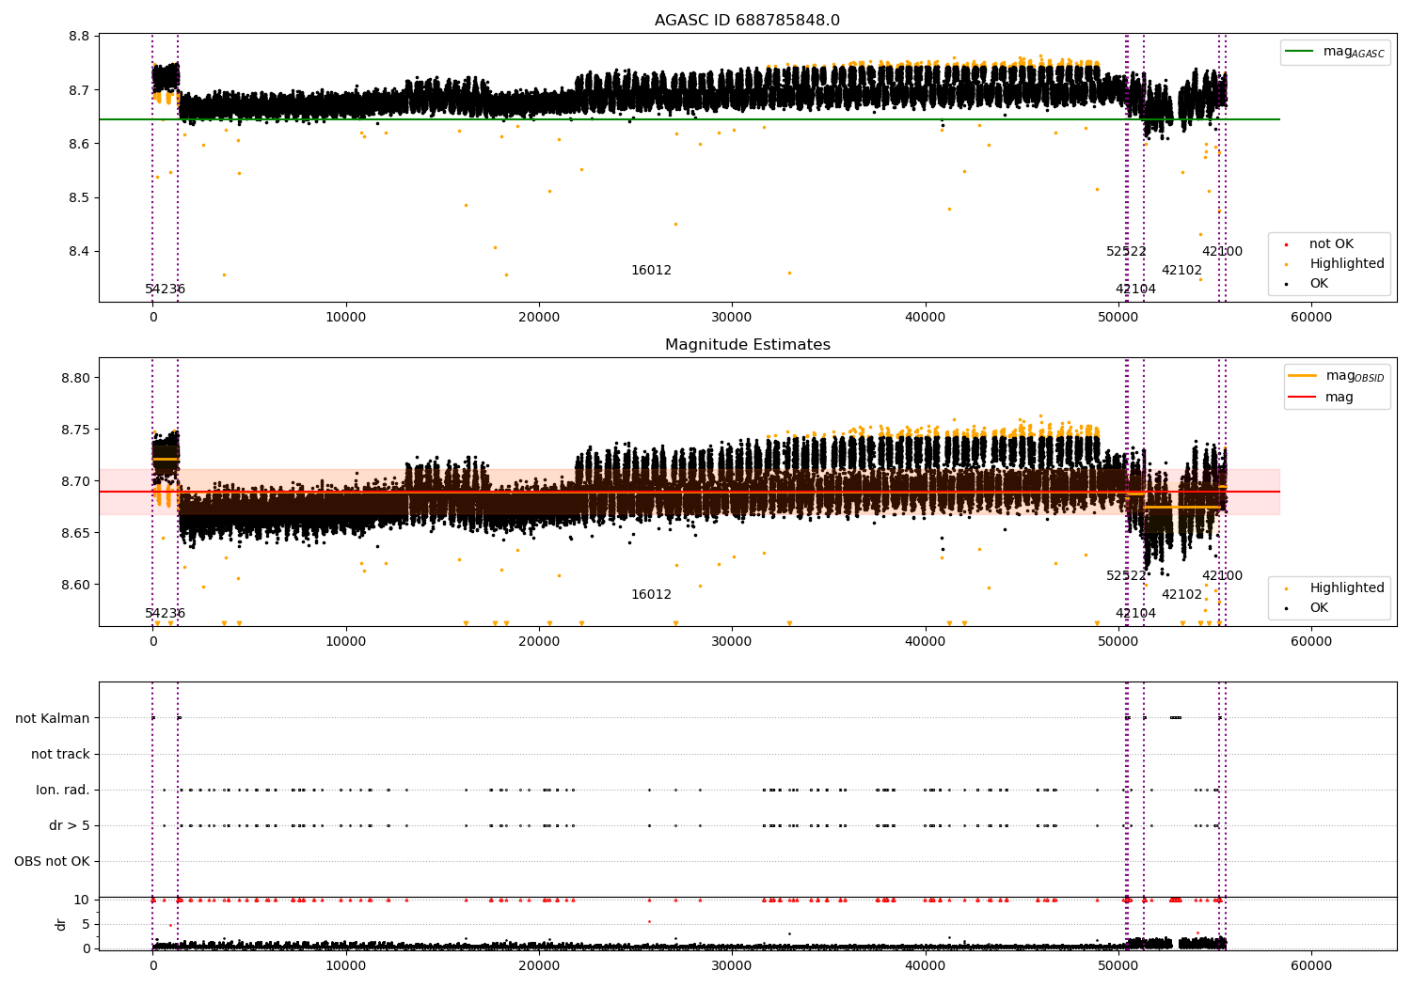Click the black 'OK' legend entry in top plot

pyautogui.click(x=1319, y=284)
